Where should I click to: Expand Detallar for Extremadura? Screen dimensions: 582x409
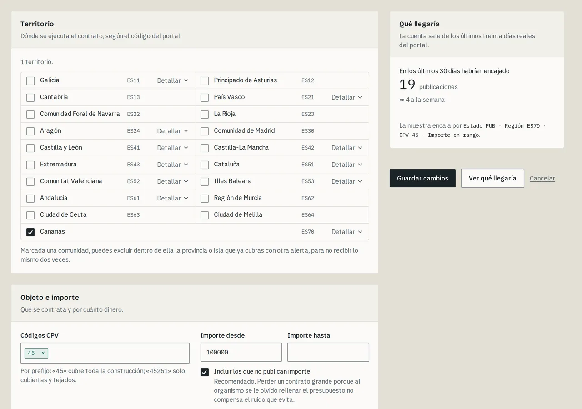tap(173, 165)
